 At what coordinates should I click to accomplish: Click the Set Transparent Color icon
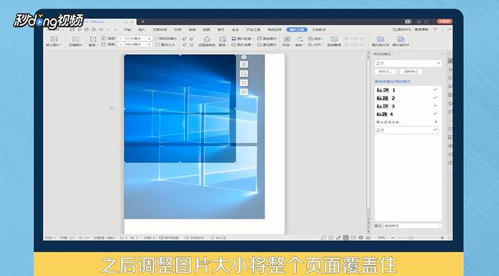pos(207,39)
